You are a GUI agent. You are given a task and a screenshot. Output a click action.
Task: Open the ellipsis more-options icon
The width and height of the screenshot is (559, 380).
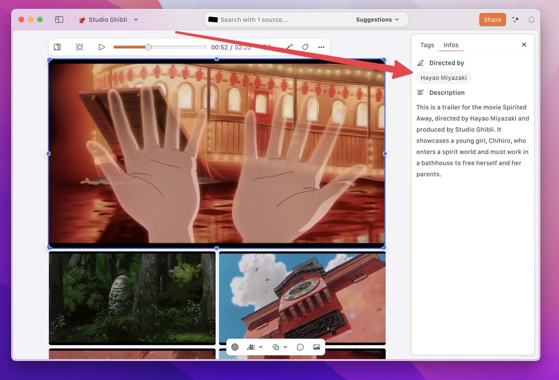point(321,47)
